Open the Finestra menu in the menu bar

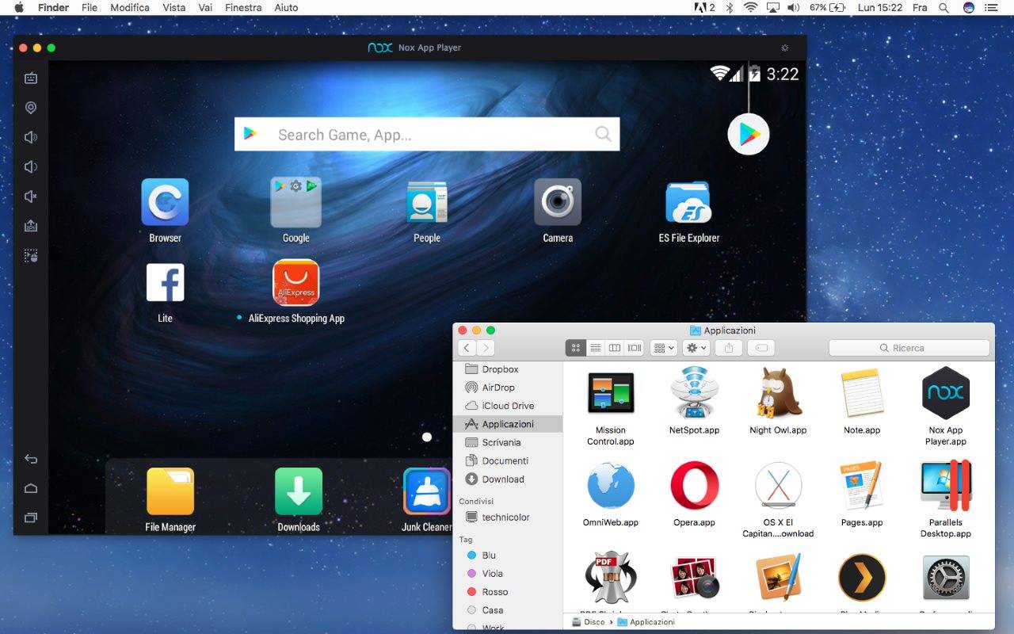click(243, 7)
